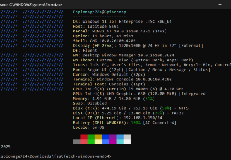Click the bright magenta color block

113,142
